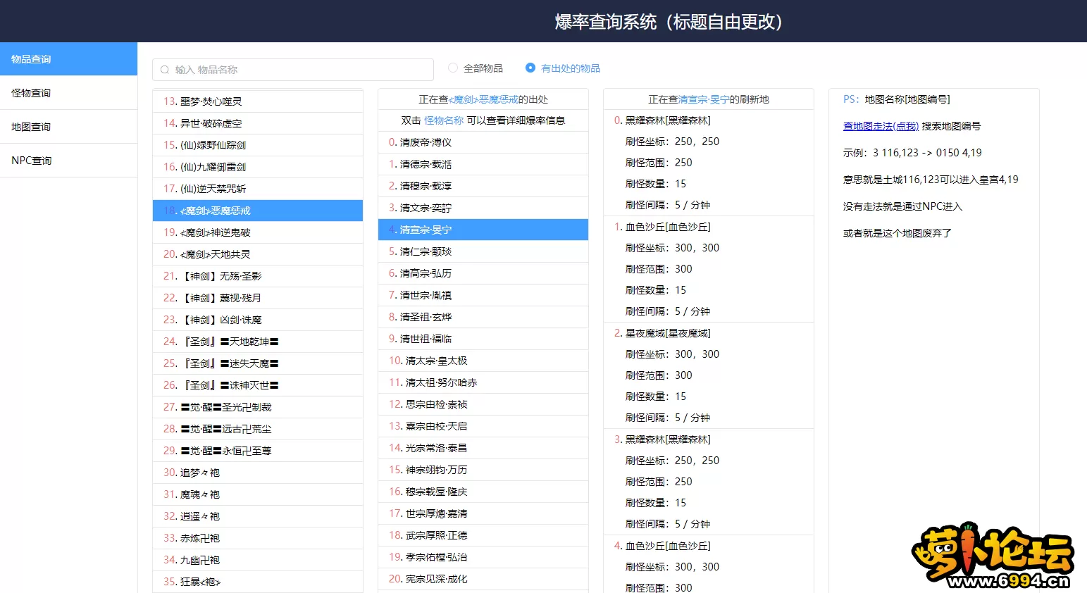Select monster 0. 清废帝·溥仪
This screenshot has width=1087, height=593.
[483, 142]
